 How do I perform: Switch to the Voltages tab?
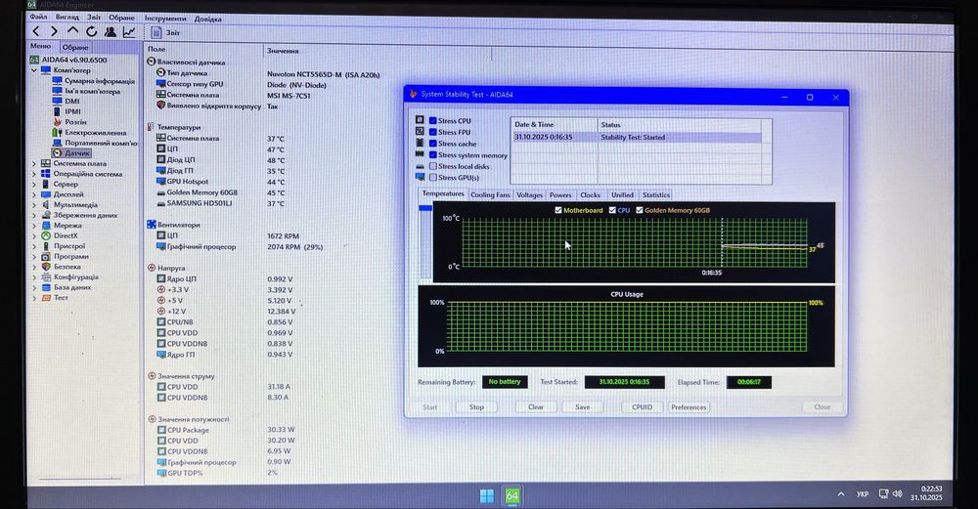click(x=529, y=195)
